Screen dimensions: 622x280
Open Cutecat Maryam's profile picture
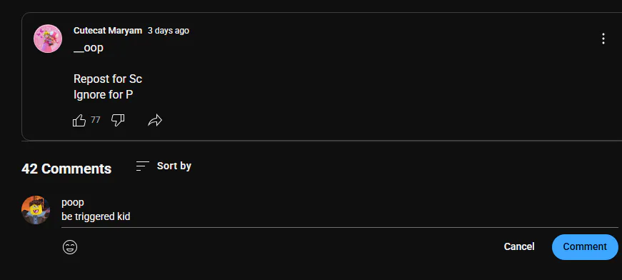(x=48, y=39)
